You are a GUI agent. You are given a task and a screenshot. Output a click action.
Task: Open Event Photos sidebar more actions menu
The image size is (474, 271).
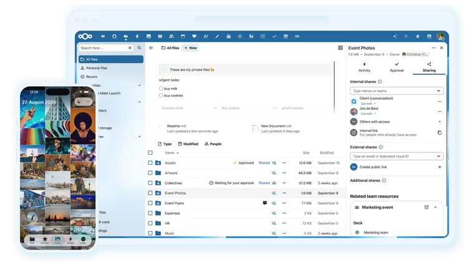pos(434,48)
